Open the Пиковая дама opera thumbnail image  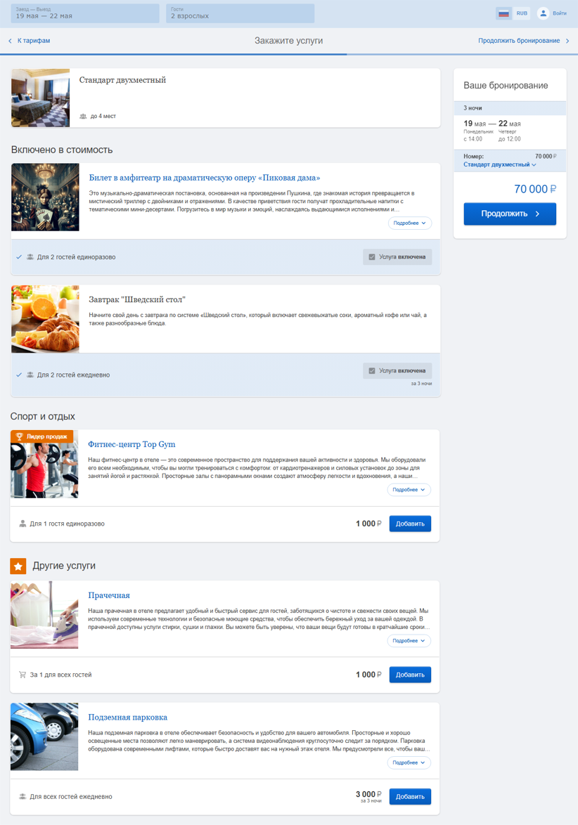(45, 197)
